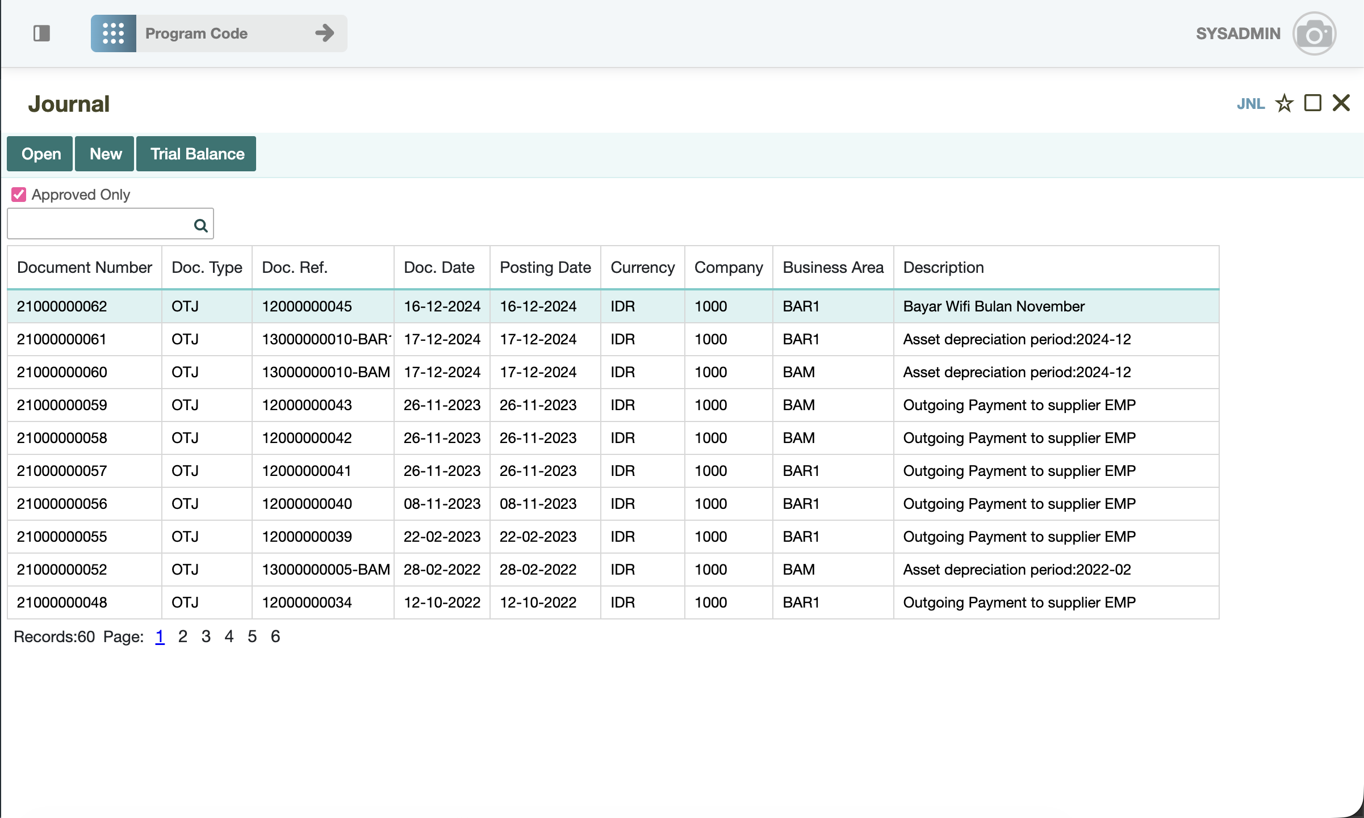Open the Trial Balance report
The height and width of the screenshot is (818, 1364).
[x=196, y=154]
